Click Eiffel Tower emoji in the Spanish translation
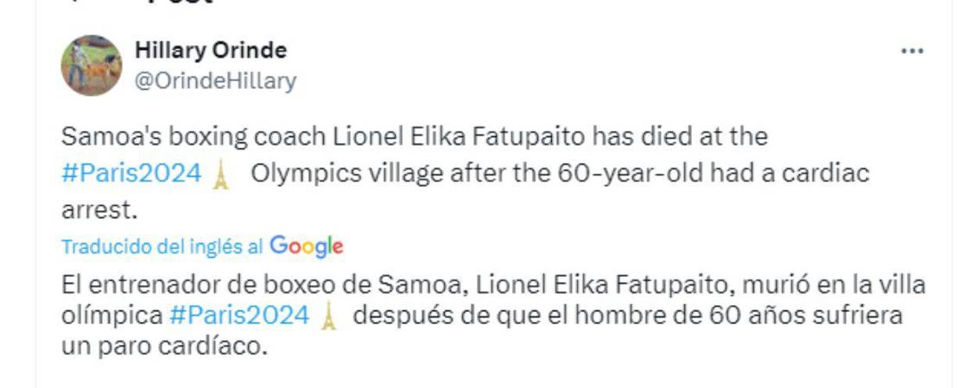Viewport: 957px width, 388px height. click(x=329, y=317)
